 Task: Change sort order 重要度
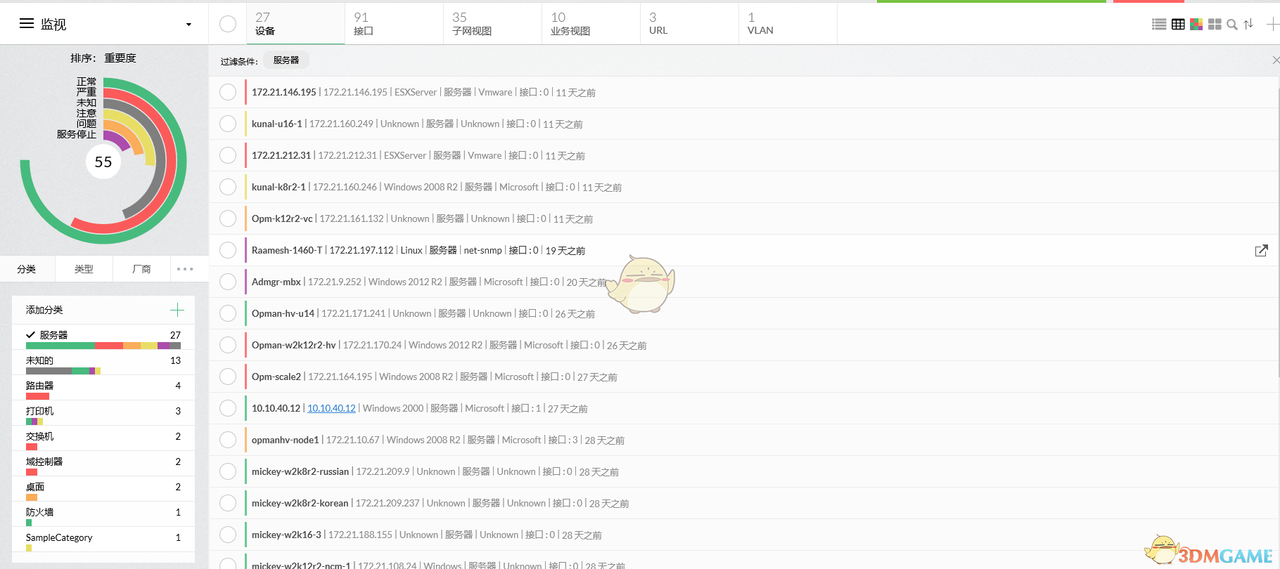[x=120, y=58]
